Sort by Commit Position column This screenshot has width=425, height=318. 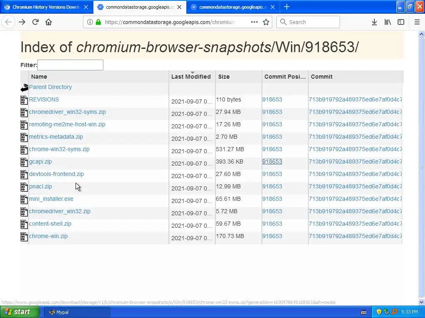pyautogui.click(x=285, y=77)
